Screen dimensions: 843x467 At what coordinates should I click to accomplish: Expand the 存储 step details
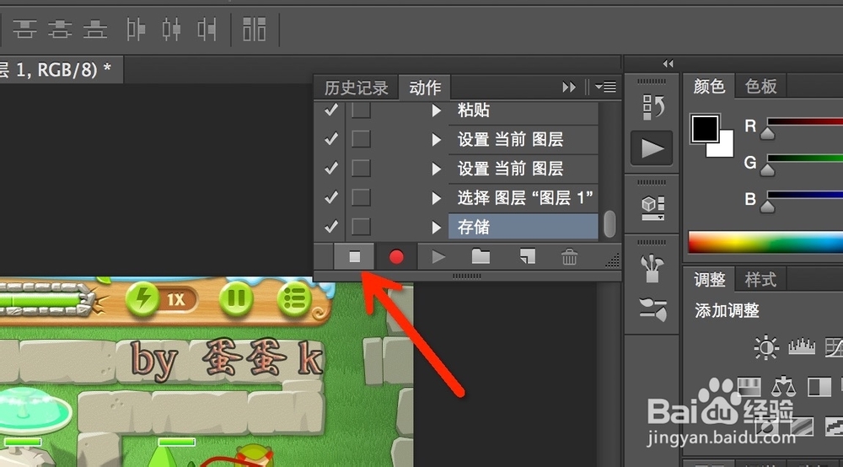pos(437,228)
